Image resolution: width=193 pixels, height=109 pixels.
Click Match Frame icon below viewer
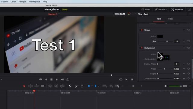[x=121, y=79]
